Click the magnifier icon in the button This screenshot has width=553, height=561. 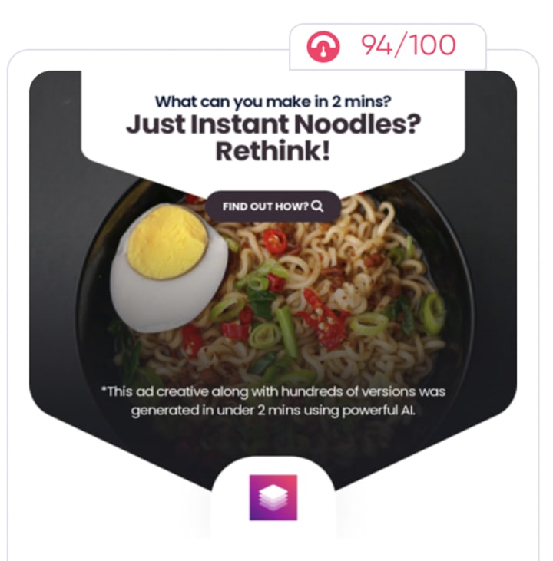point(317,206)
